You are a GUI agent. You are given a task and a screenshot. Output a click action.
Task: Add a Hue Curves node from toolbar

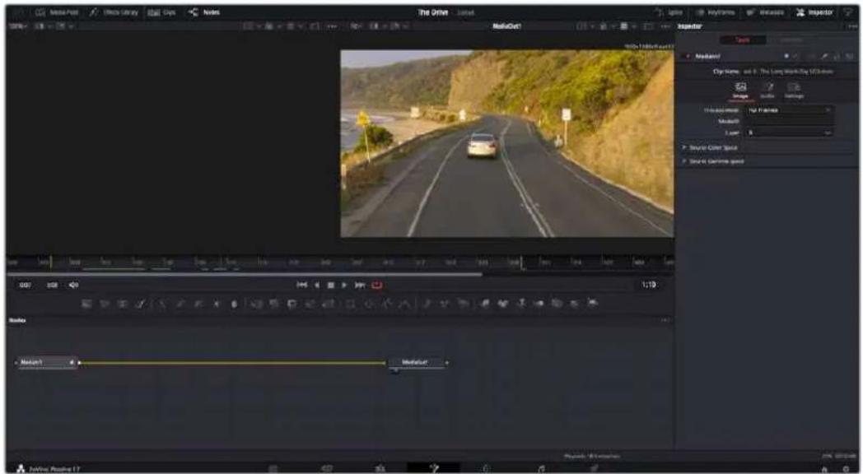coord(198,303)
